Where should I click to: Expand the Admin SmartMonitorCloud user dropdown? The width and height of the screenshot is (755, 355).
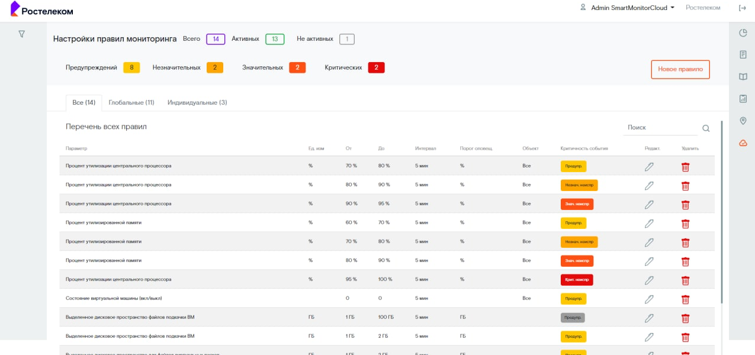click(627, 8)
